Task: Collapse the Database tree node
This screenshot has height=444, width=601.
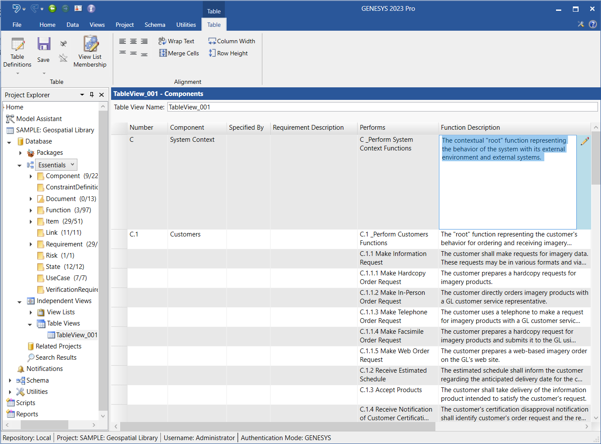Action: point(9,142)
